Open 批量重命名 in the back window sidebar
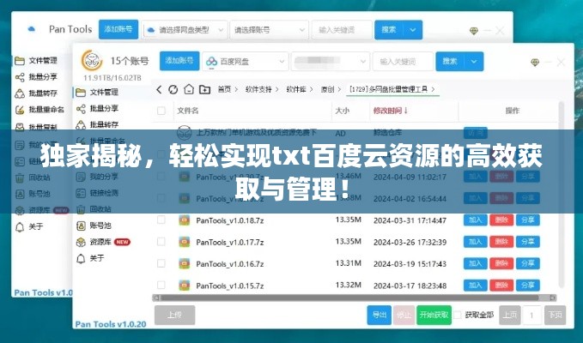 pos(39,110)
